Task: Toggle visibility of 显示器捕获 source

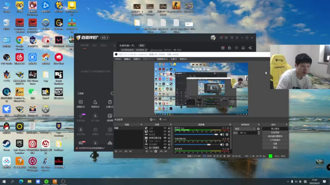Action: coord(165,148)
